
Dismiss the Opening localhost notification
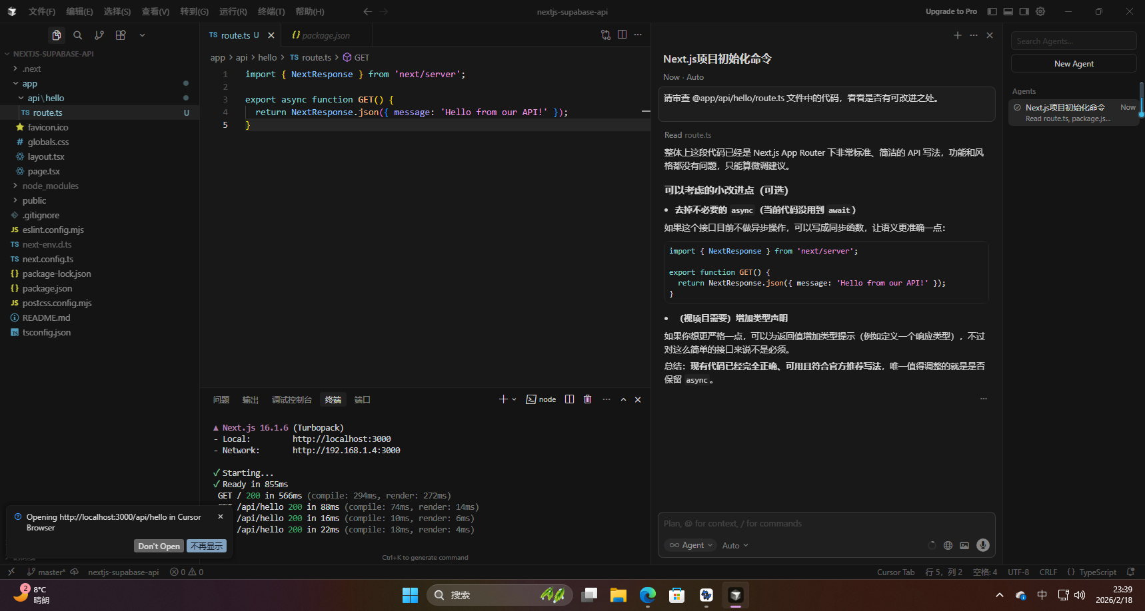tap(221, 516)
